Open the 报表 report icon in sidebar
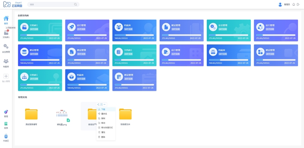Viewport: 304px width, 148px height. point(6,124)
